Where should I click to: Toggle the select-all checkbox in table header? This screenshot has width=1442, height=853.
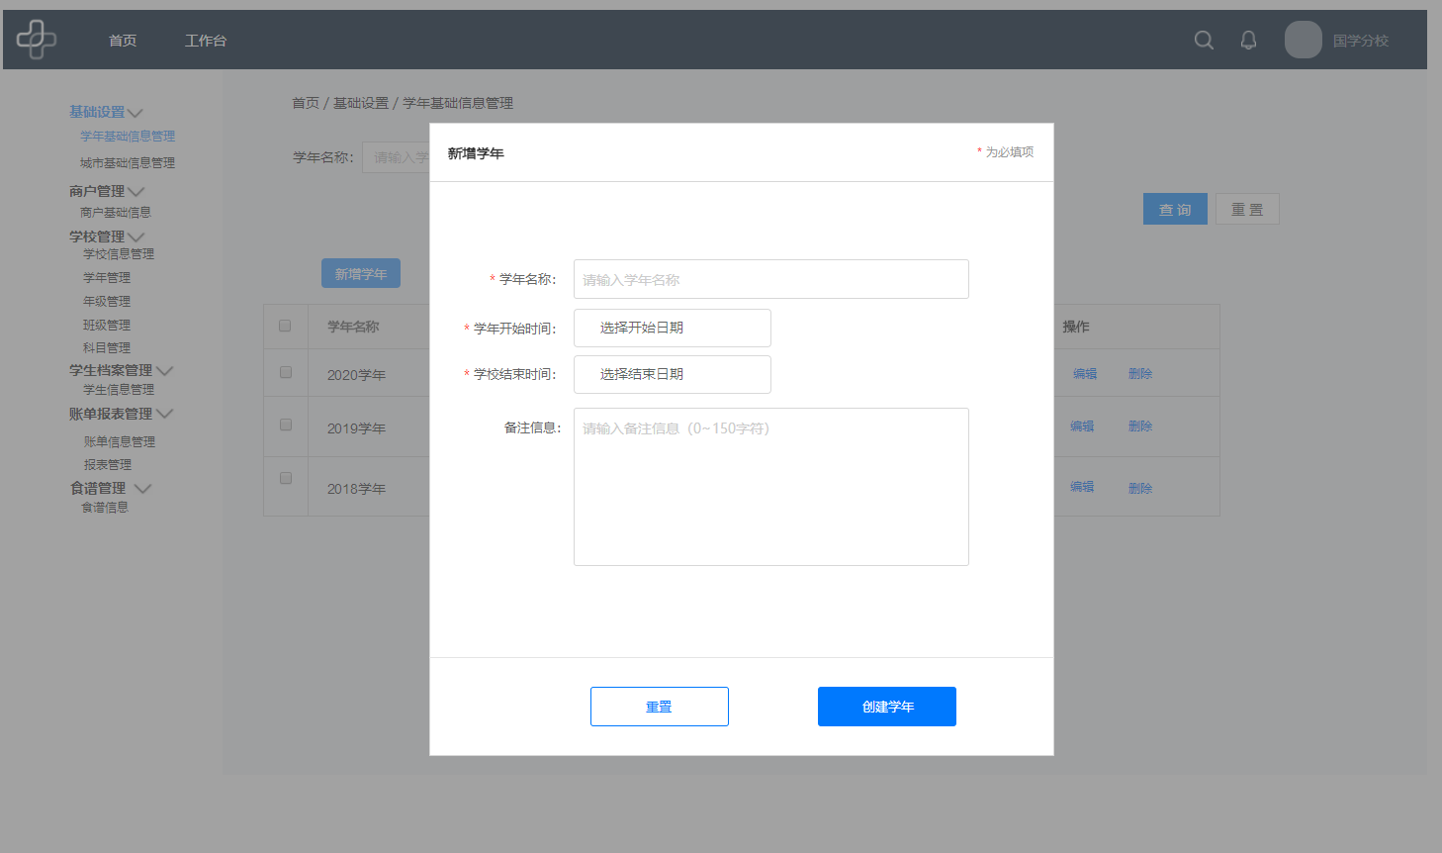click(x=285, y=326)
